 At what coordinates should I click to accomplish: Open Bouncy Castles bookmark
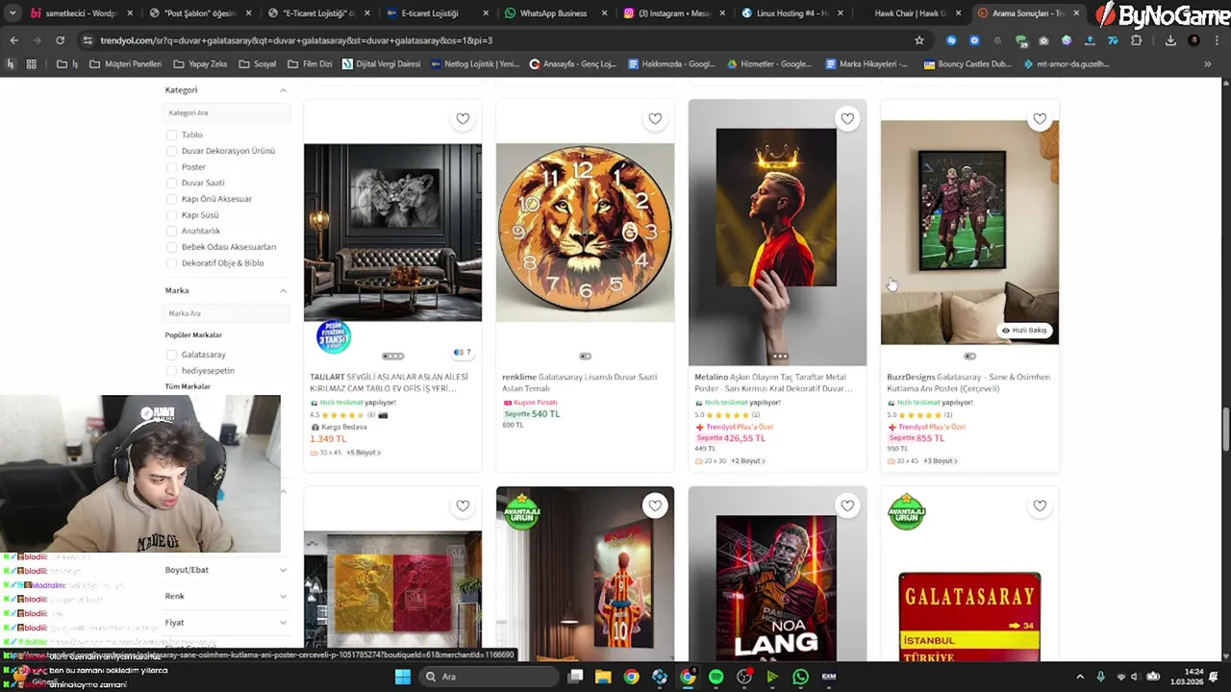click(x=967, y=64)
